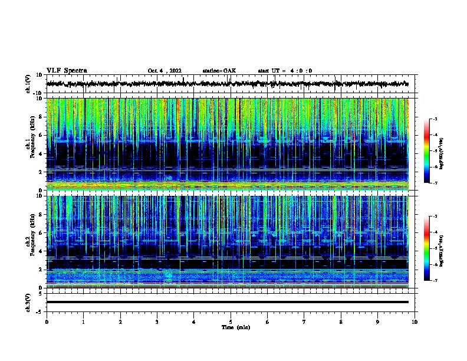Click the flat black ch.3 voltage trace
This screenshot has width=467, height=361.
tap(228, 302)
